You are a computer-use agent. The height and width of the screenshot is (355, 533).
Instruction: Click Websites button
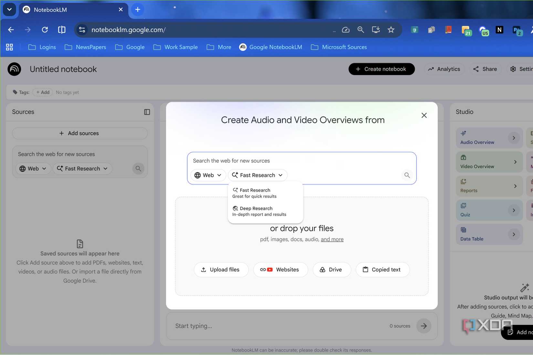click(x=280, y=269)
